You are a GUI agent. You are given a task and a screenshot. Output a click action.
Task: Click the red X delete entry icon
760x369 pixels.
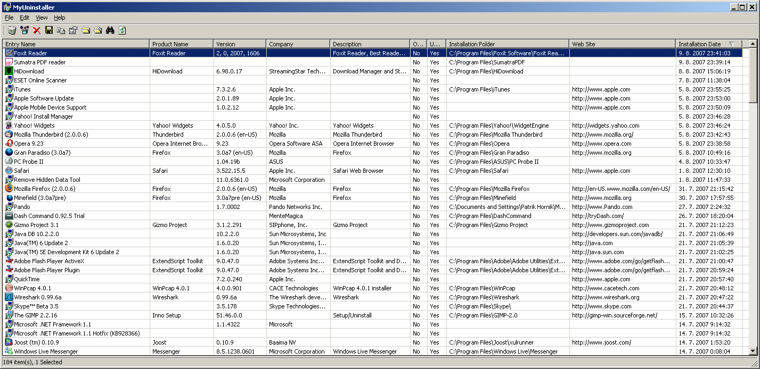(x=37, y=30)
